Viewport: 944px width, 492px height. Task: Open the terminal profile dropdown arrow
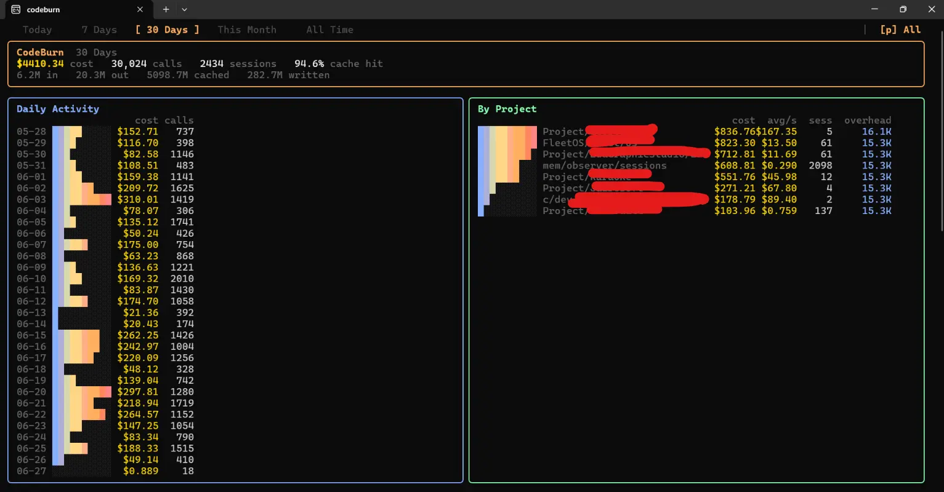pos(184,10)
